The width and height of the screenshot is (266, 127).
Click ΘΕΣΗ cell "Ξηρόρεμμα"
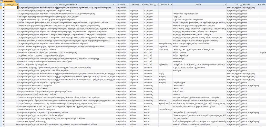[x=200, y=82]
